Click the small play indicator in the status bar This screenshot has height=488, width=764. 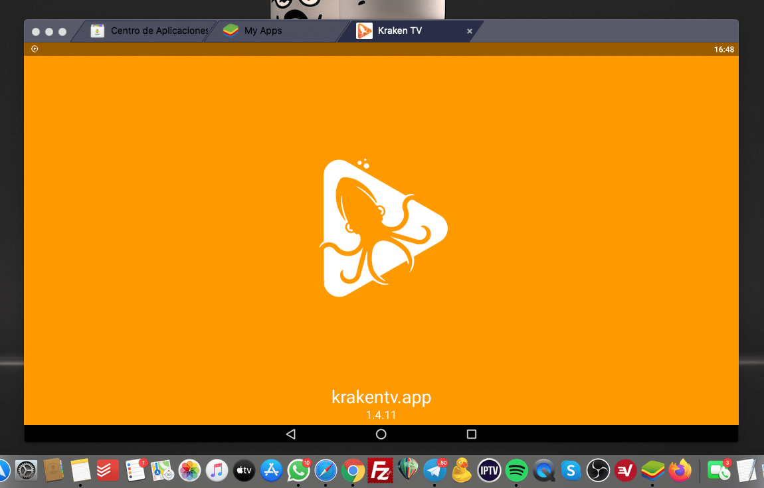35,48
